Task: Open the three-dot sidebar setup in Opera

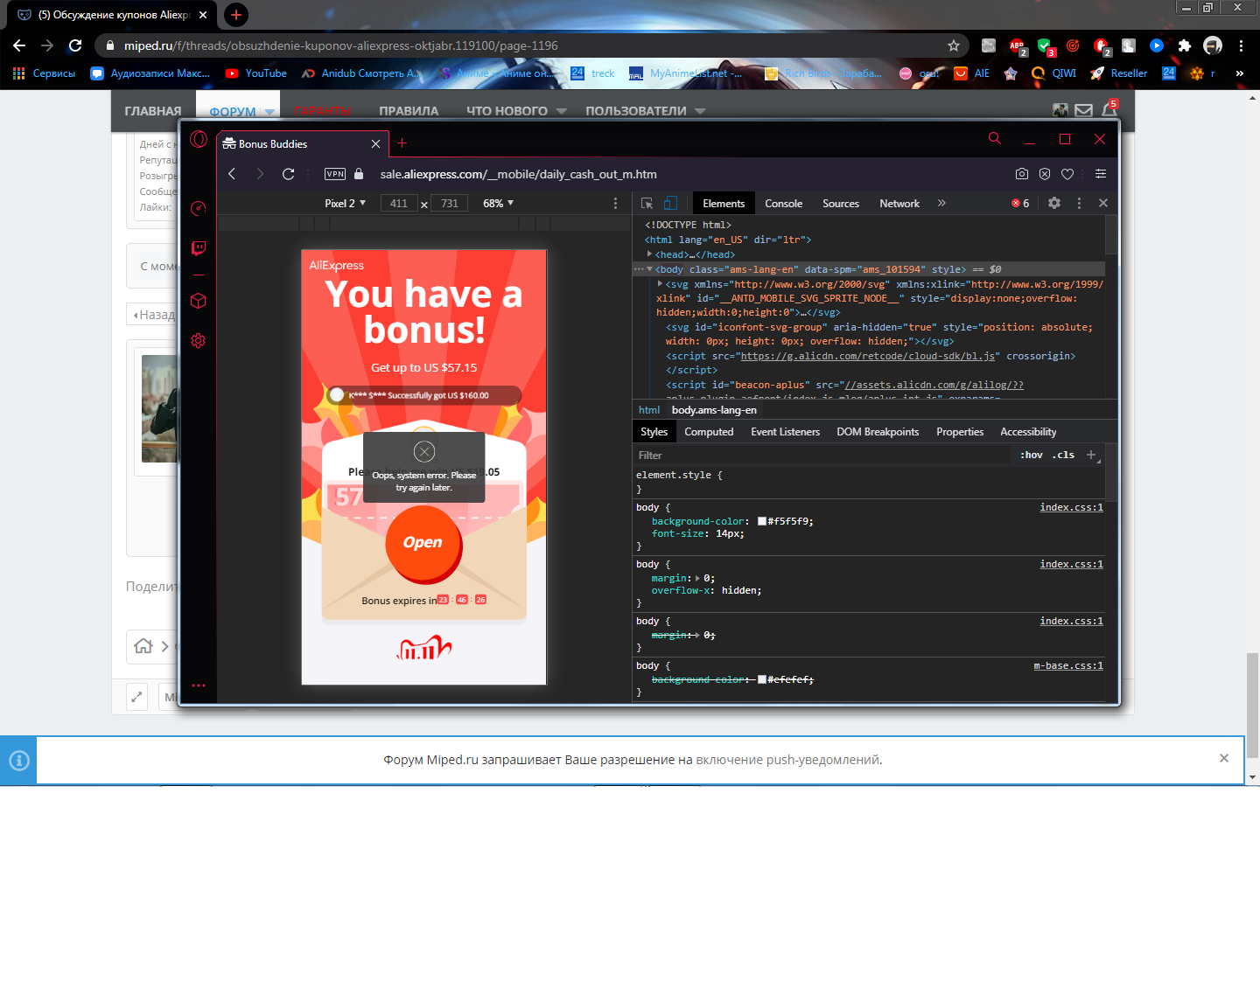Action: tap(199, 685)
